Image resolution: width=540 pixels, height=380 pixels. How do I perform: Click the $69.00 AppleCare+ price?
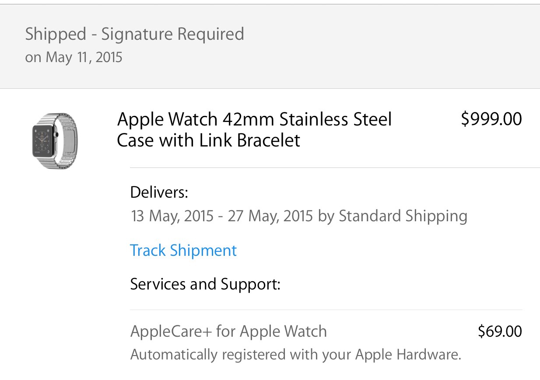coord(500,331)
